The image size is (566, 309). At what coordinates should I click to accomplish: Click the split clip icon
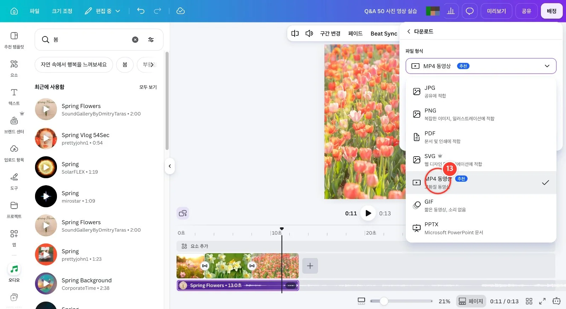point(295,33)
